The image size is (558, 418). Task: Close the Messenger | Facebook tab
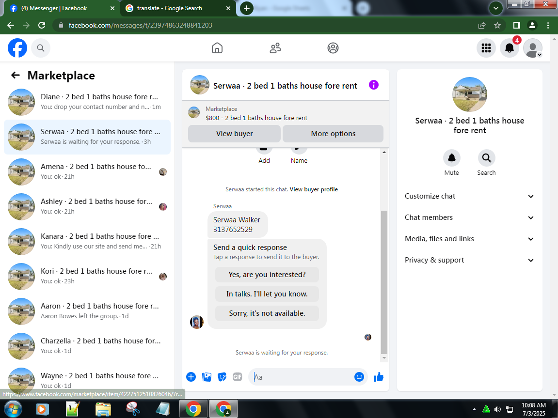112,8
